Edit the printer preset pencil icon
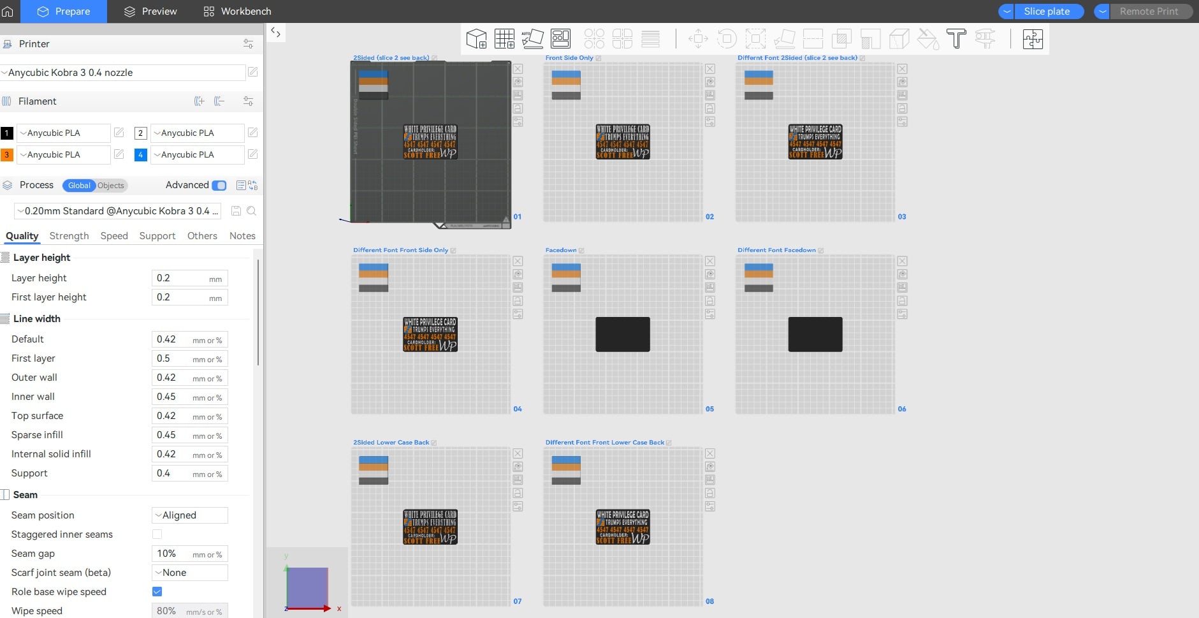 [253, 72]
